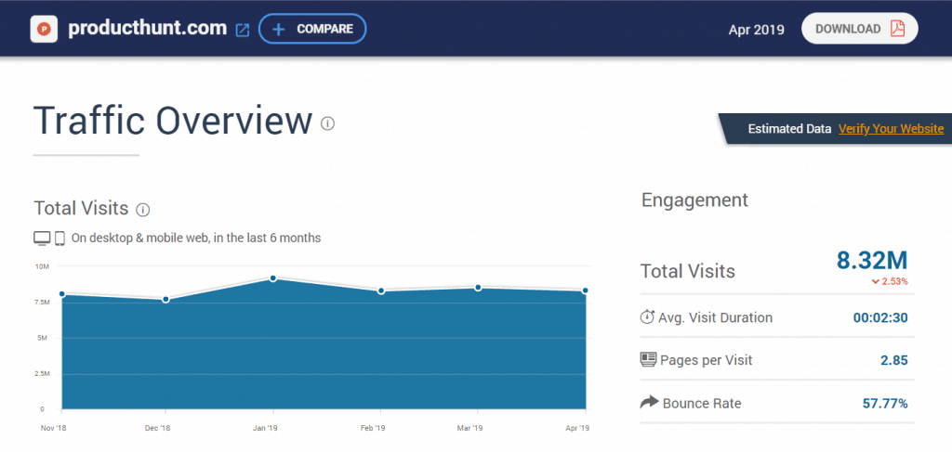Screen dimensions: 952x452
Task: Open the Apr 2019 date label
Action: coord(757,29)
